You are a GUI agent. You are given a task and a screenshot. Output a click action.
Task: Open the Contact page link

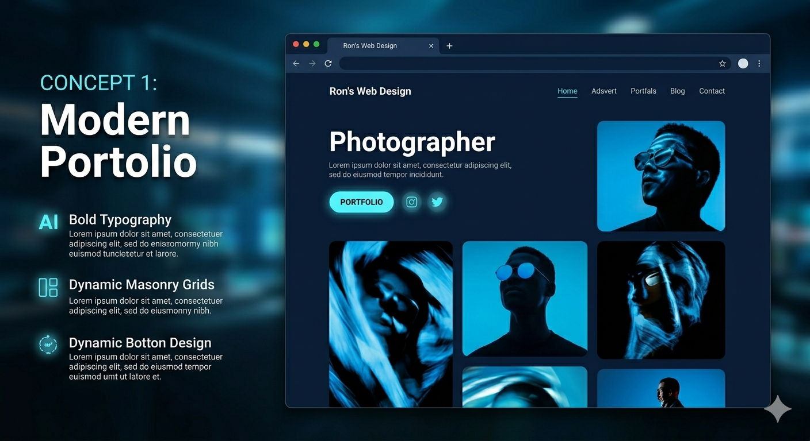click(x=712, y=91)
